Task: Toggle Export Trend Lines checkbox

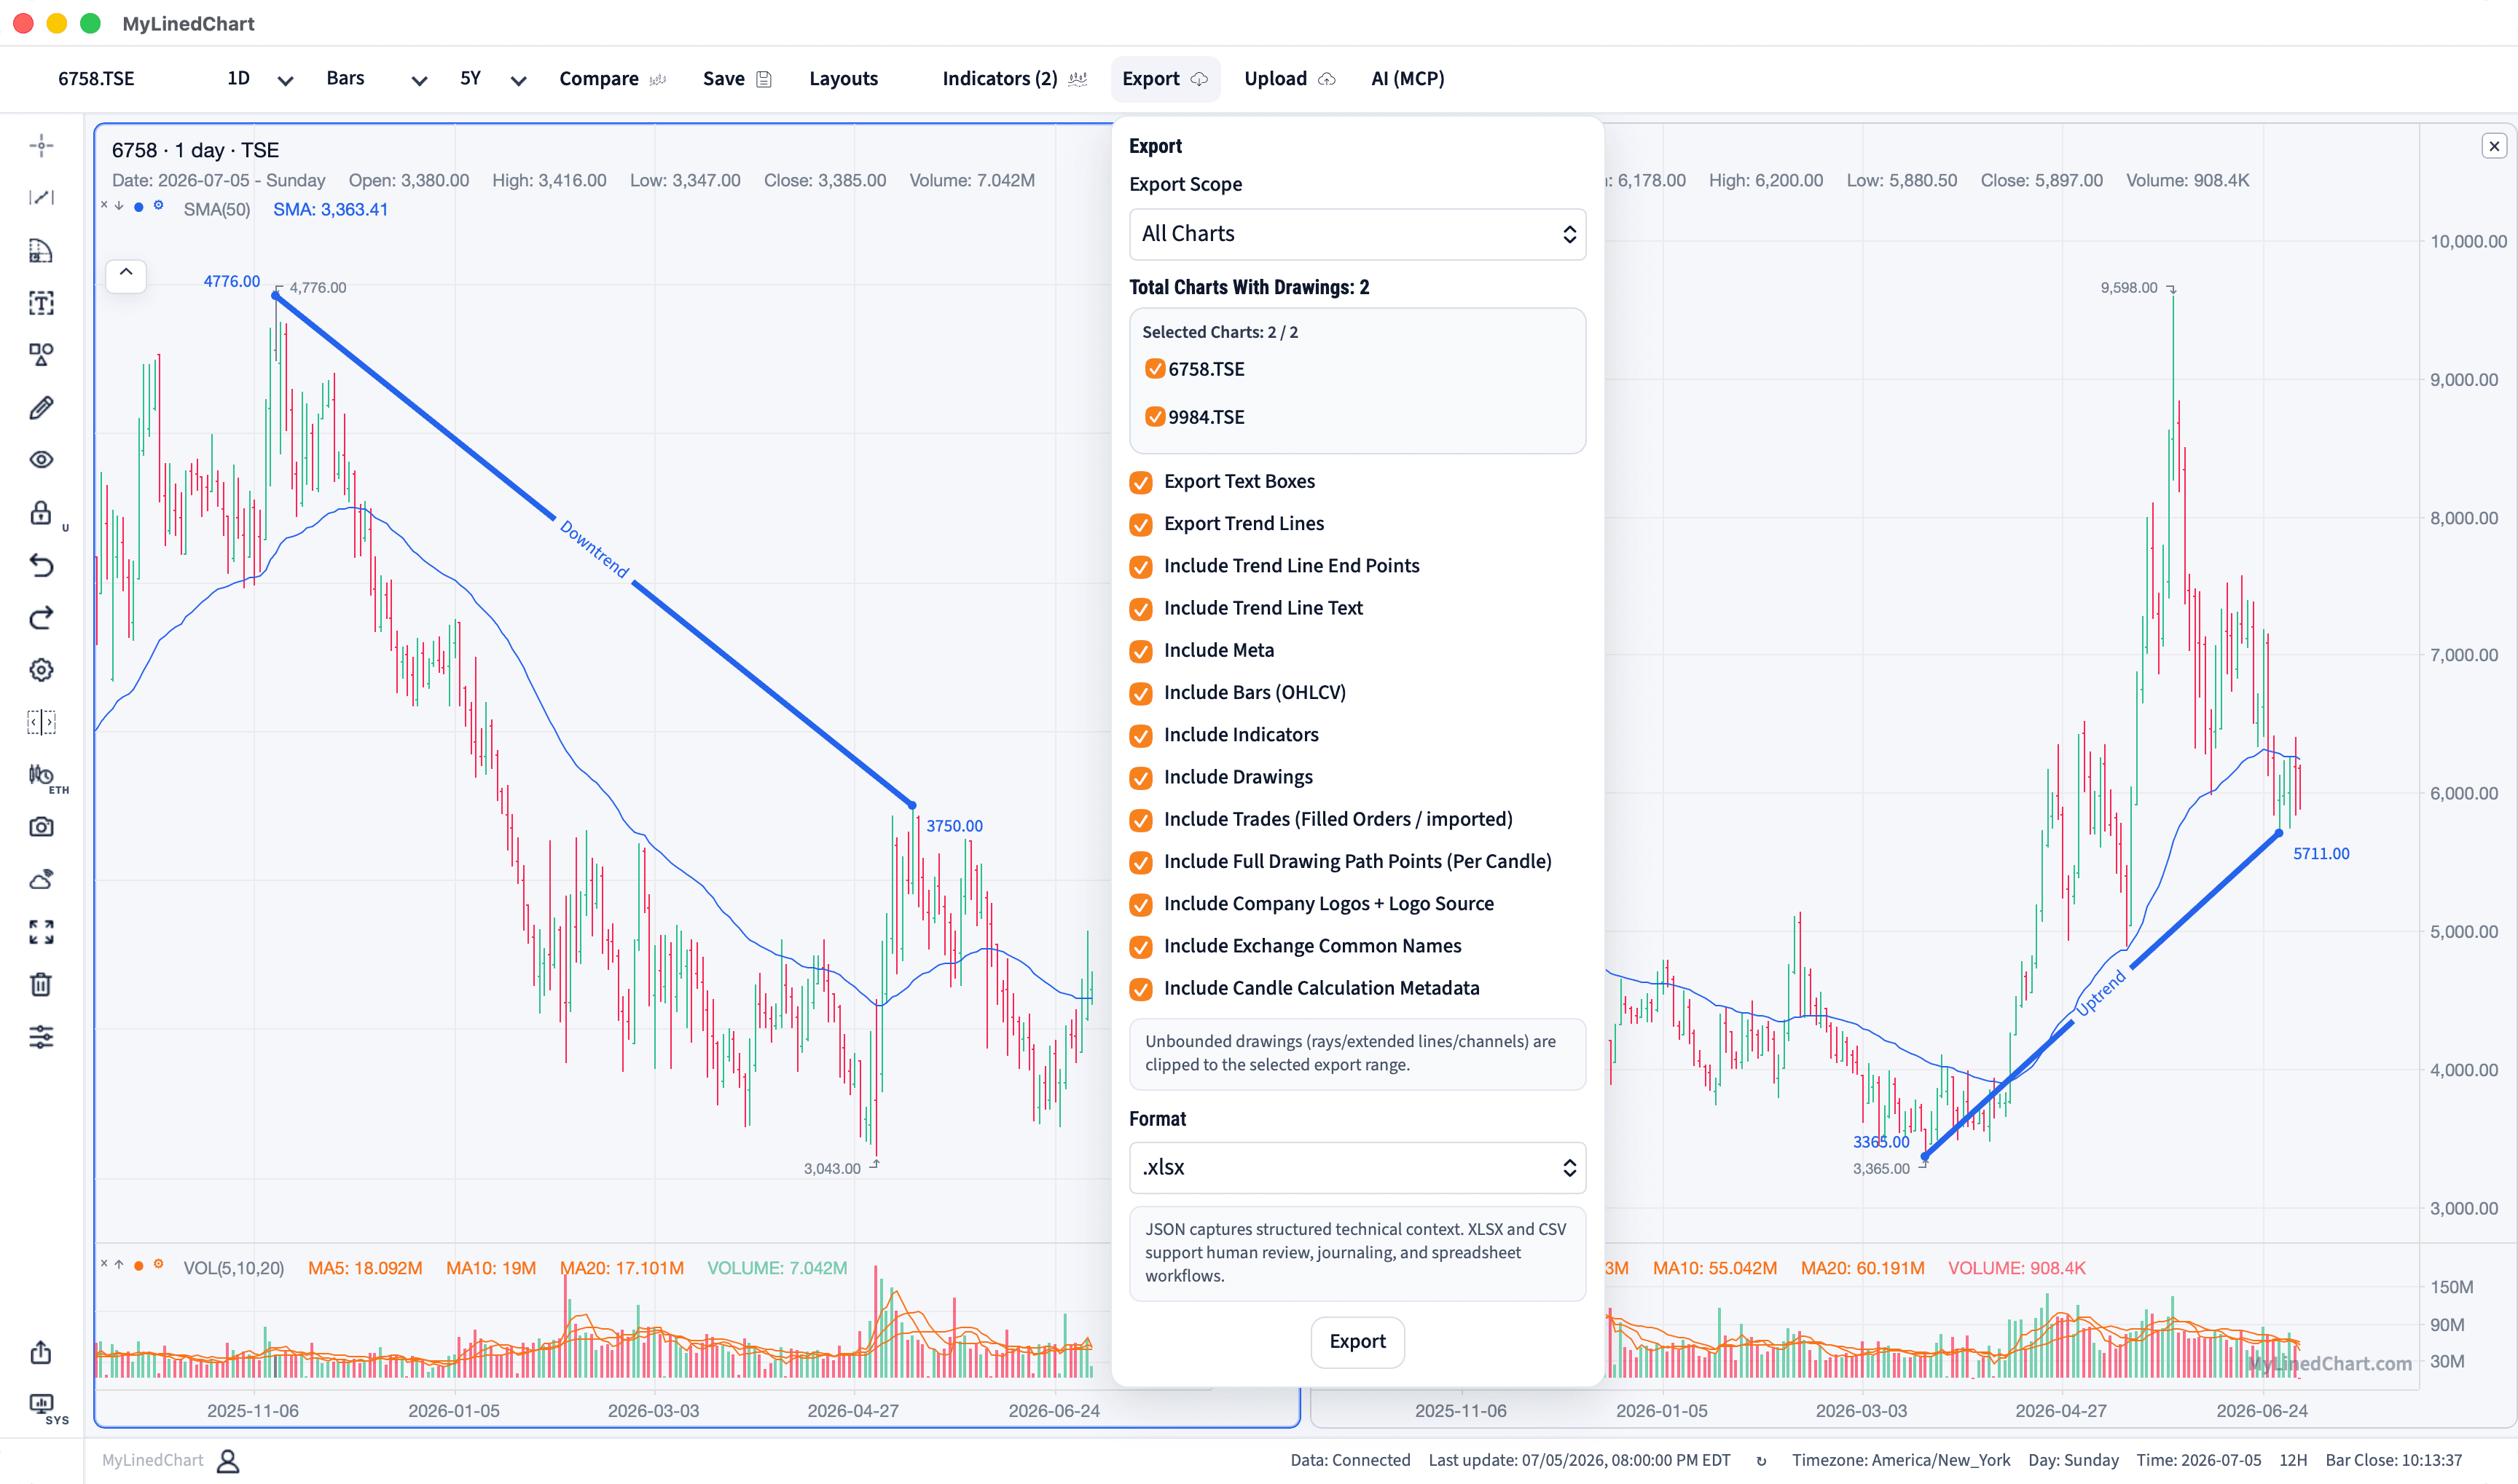Action: tap(1140, 524)
